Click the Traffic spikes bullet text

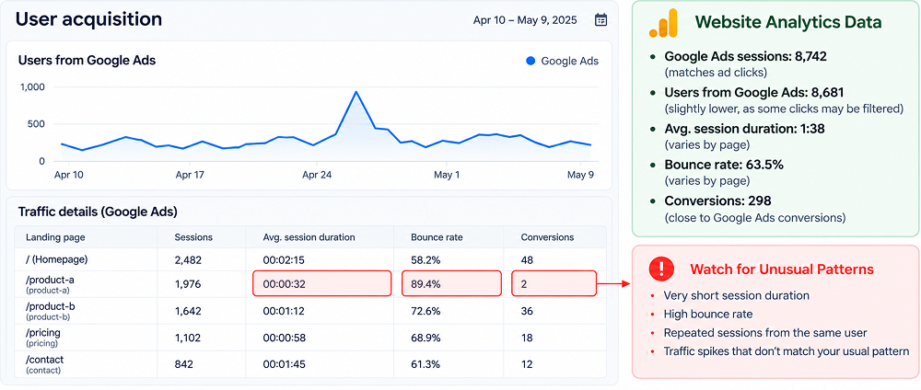(x=787, y=352)
